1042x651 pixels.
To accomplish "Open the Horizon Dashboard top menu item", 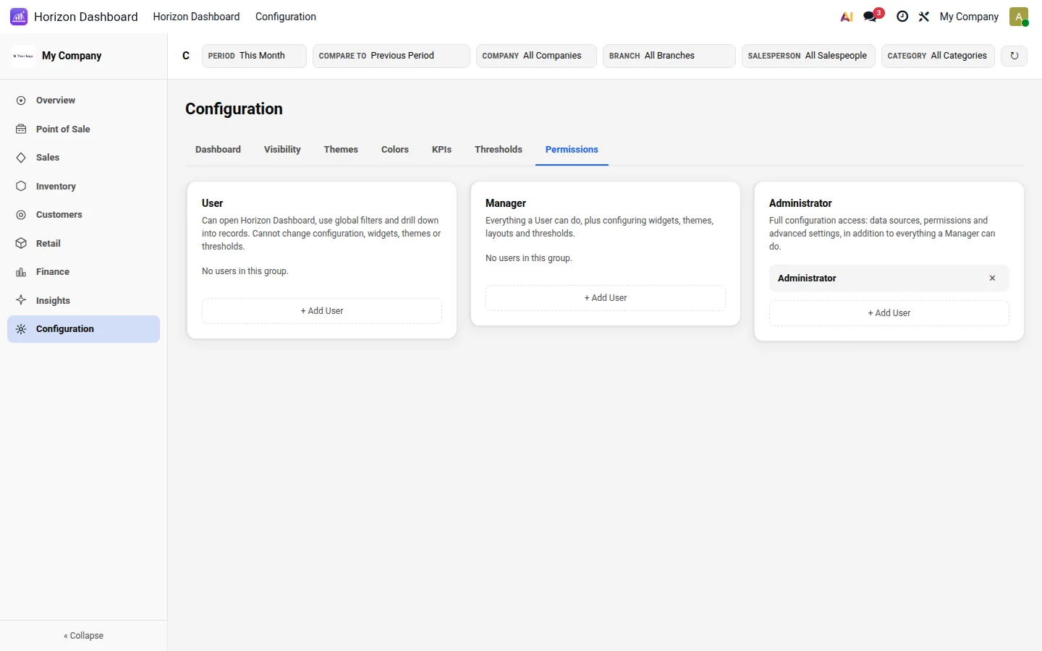I will pyautogui.click(x=196, y=17).
